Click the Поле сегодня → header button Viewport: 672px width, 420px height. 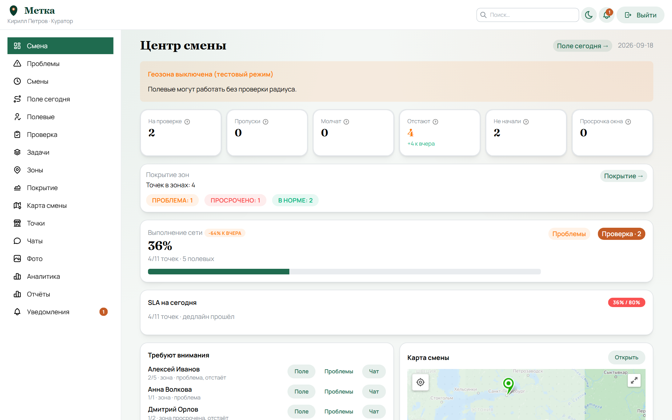coord(582,46)
